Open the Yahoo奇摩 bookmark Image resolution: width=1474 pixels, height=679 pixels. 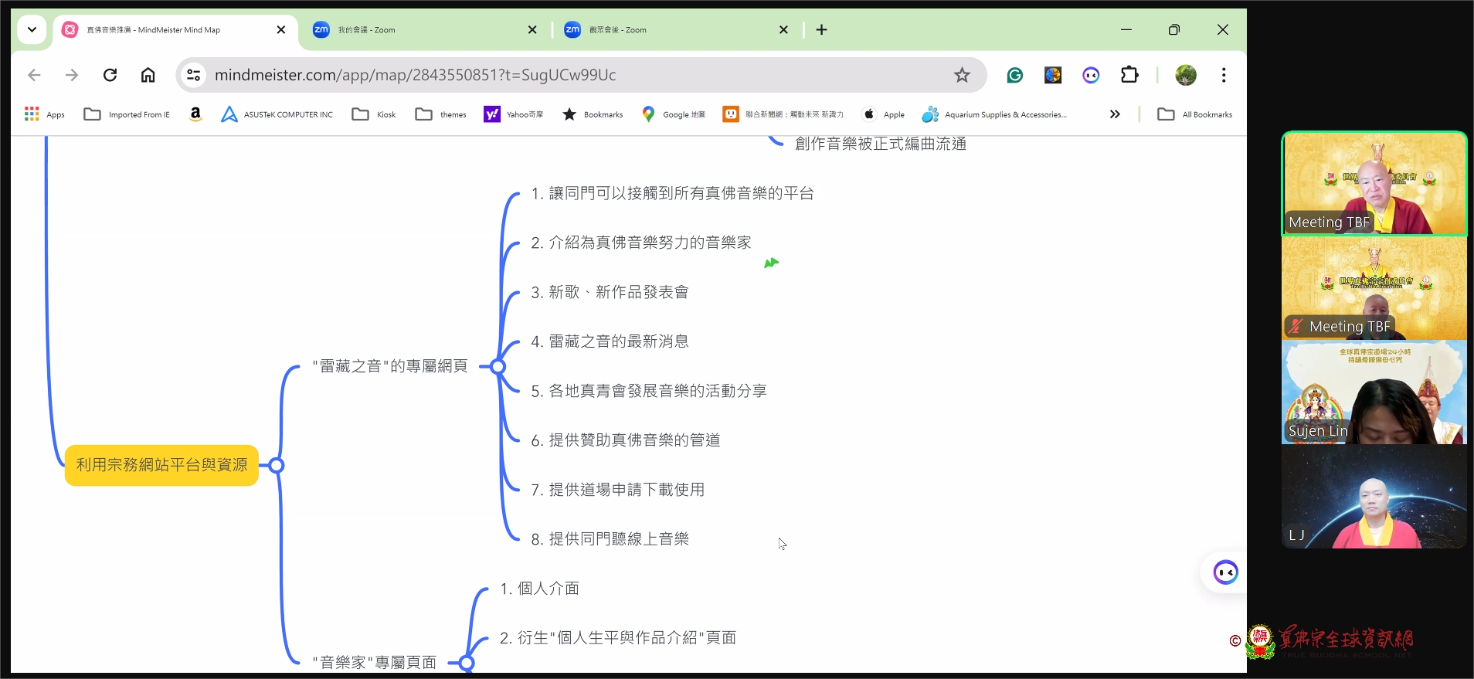point(514,114)
